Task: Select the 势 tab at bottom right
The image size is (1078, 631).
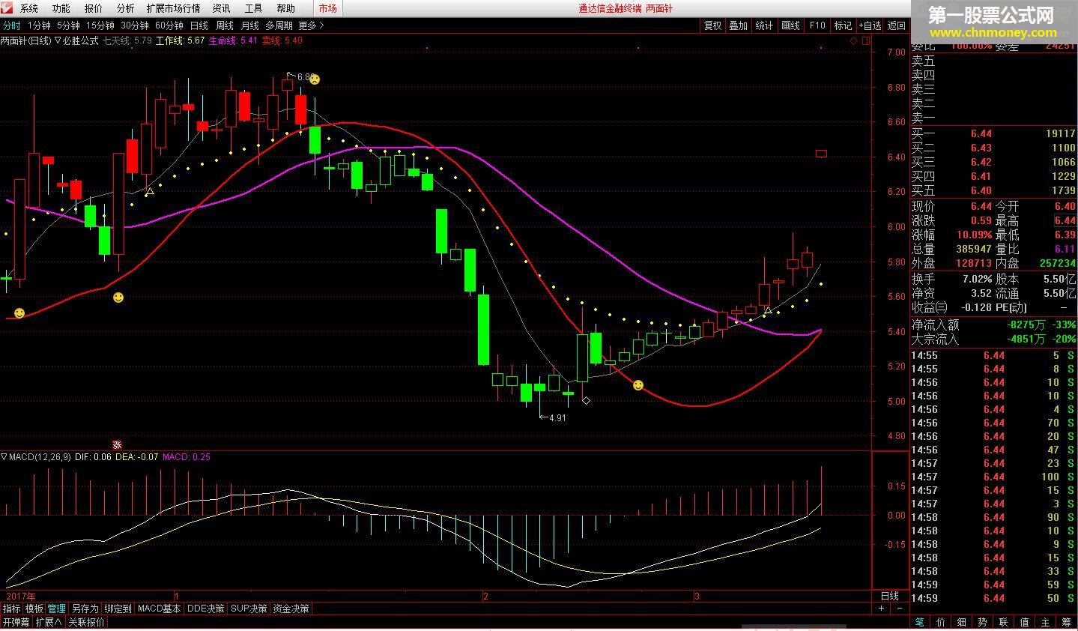Action: [x=982, y=622]
